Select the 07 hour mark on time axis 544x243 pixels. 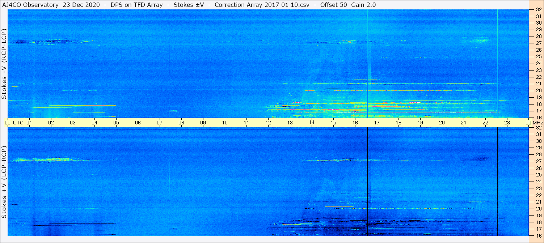[160, 123]
